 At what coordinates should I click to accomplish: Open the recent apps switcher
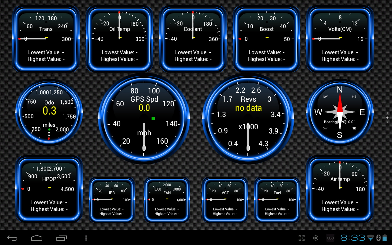click(x=61, y=238)
